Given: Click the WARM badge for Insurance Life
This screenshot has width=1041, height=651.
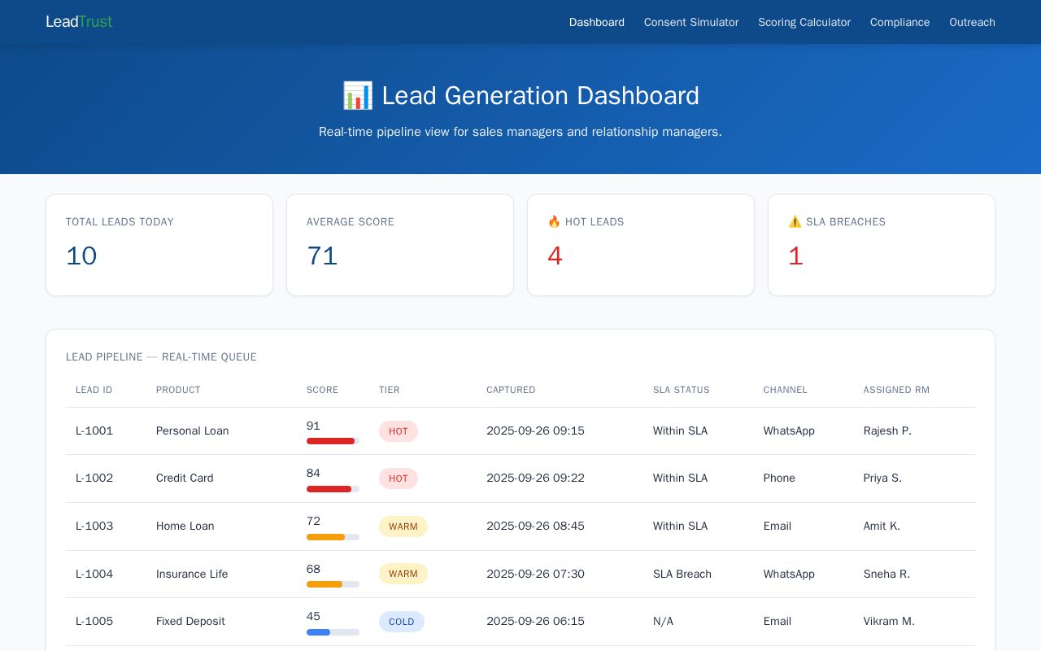Looking at the screenshot, I should coord(403,574).
